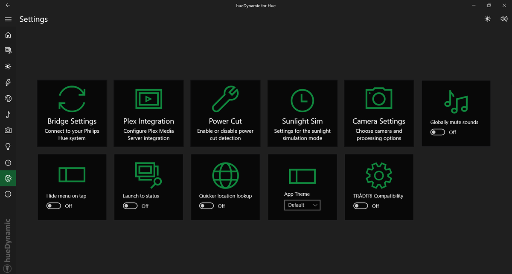The width and height of the screenshot is (512, 274).
Task: Open the color palette icon in the sidebar
Action: pyautogui.click(x=8, y=98)
